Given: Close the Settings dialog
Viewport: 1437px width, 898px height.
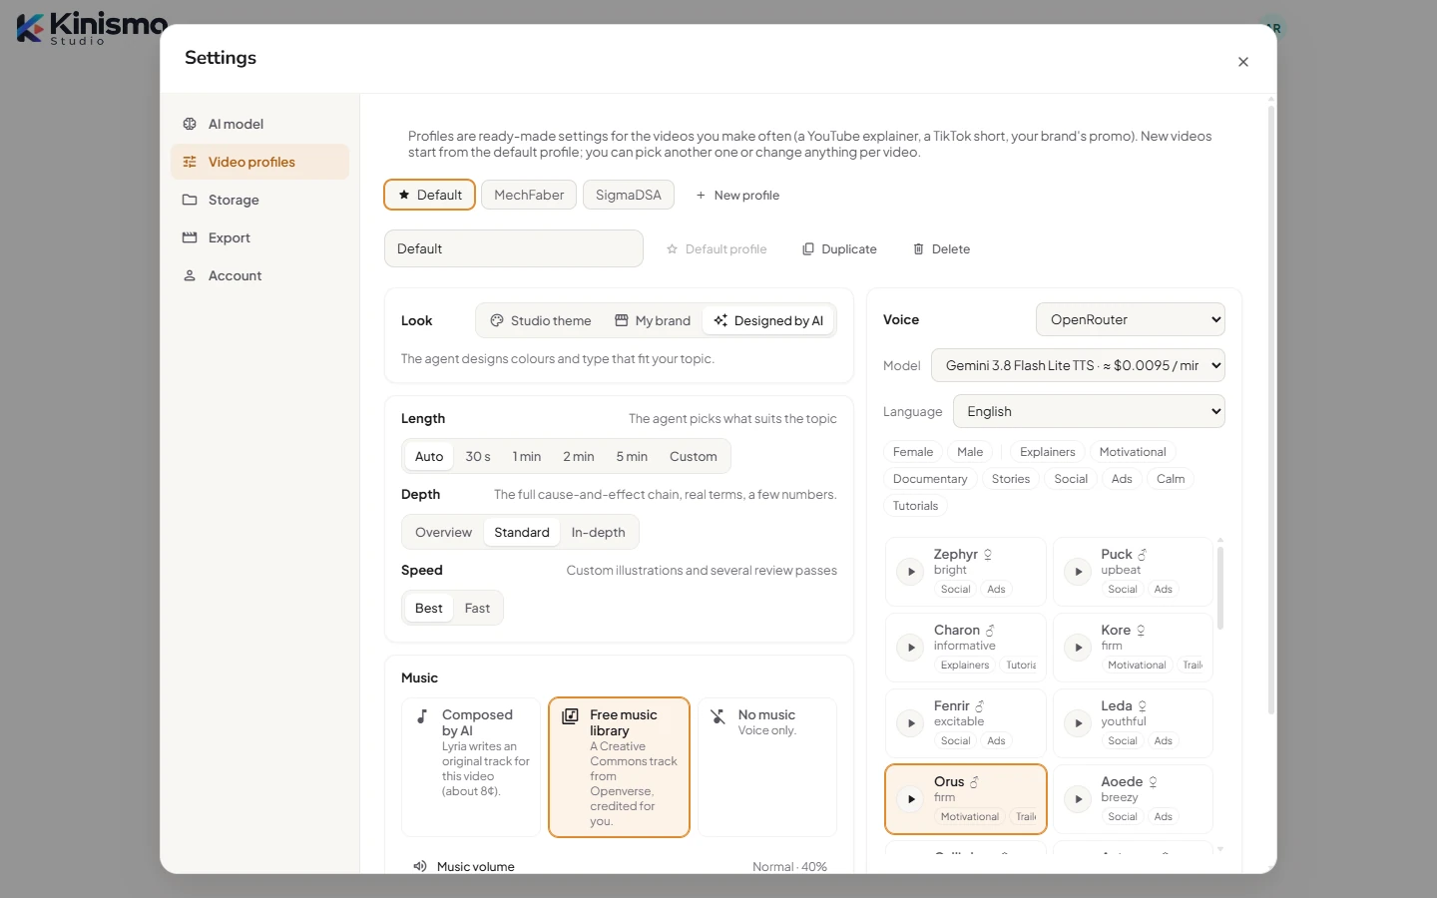Looking at the screenshot, I should [x=1243, y=62].
